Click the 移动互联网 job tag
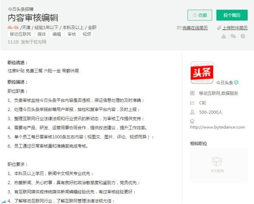The width and height of the screenshot is (254, 204). [20, 34]
